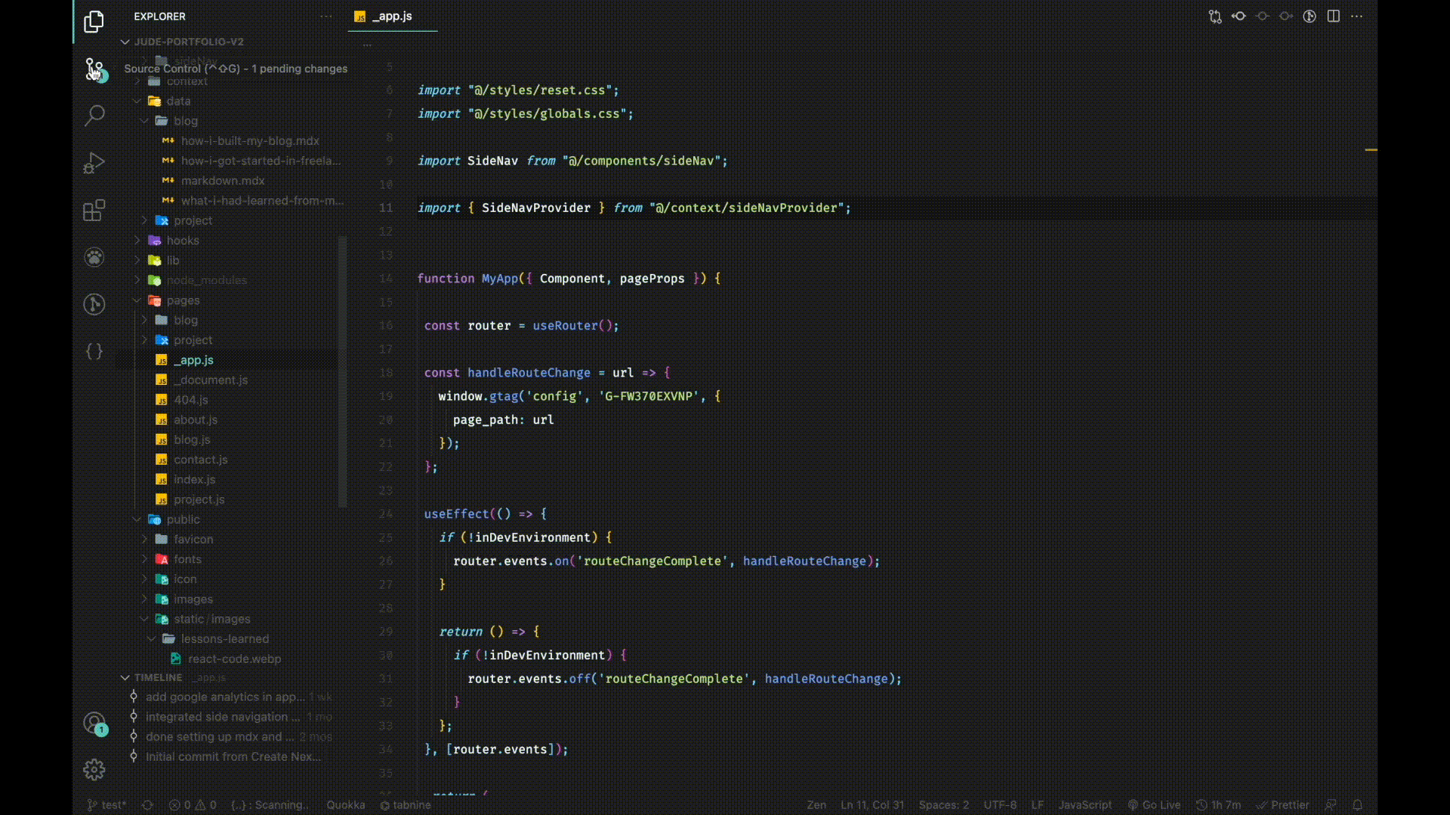Toggle Go Live server in the status bar
Viewport: 1450px width, 815px height.
(1154, 805)
